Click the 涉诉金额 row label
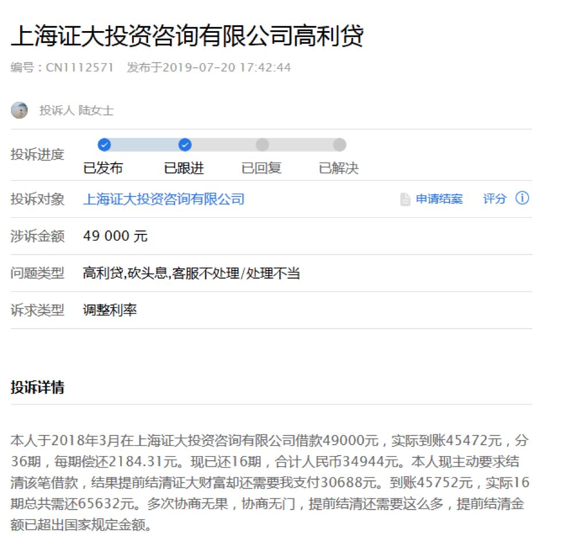 tap(37, 236)
